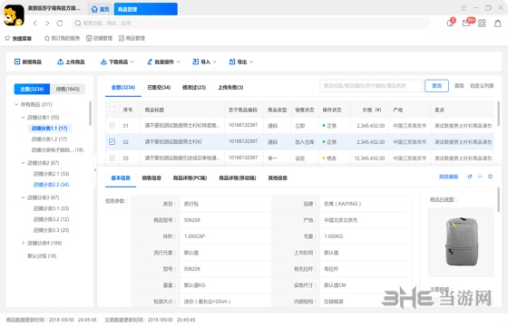The width and height of the screenshot is (508, 326).
Task: Toggle the select-all checkbox in table header
Action: (112, 110)
